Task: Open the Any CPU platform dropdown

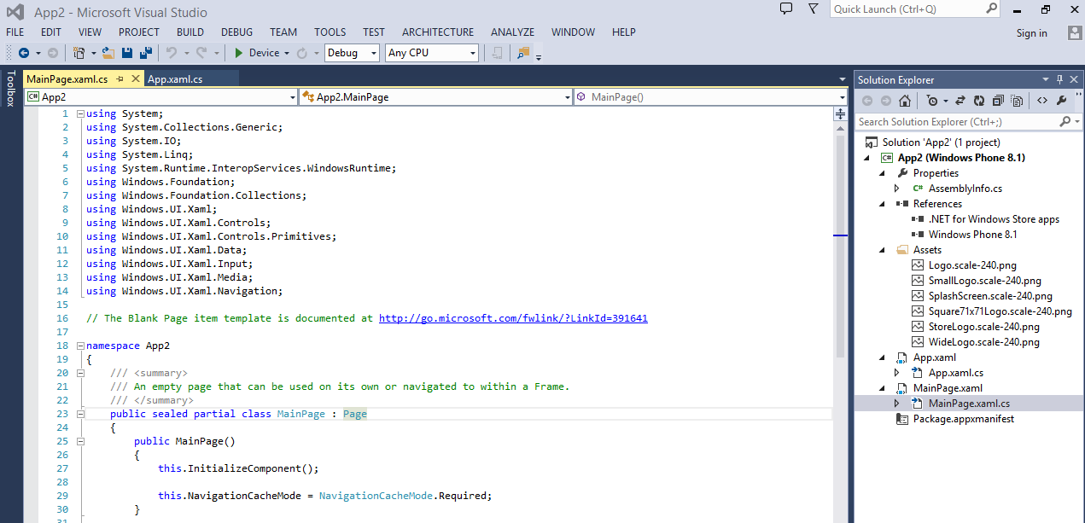Action: tap(472, 53)
